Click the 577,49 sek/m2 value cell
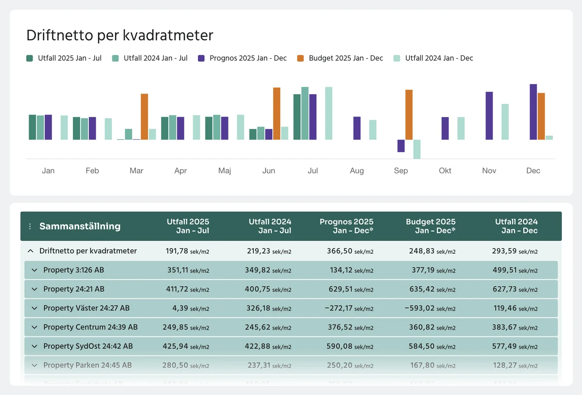The width and height of the screenshot is (582, 395). (516, 346)
